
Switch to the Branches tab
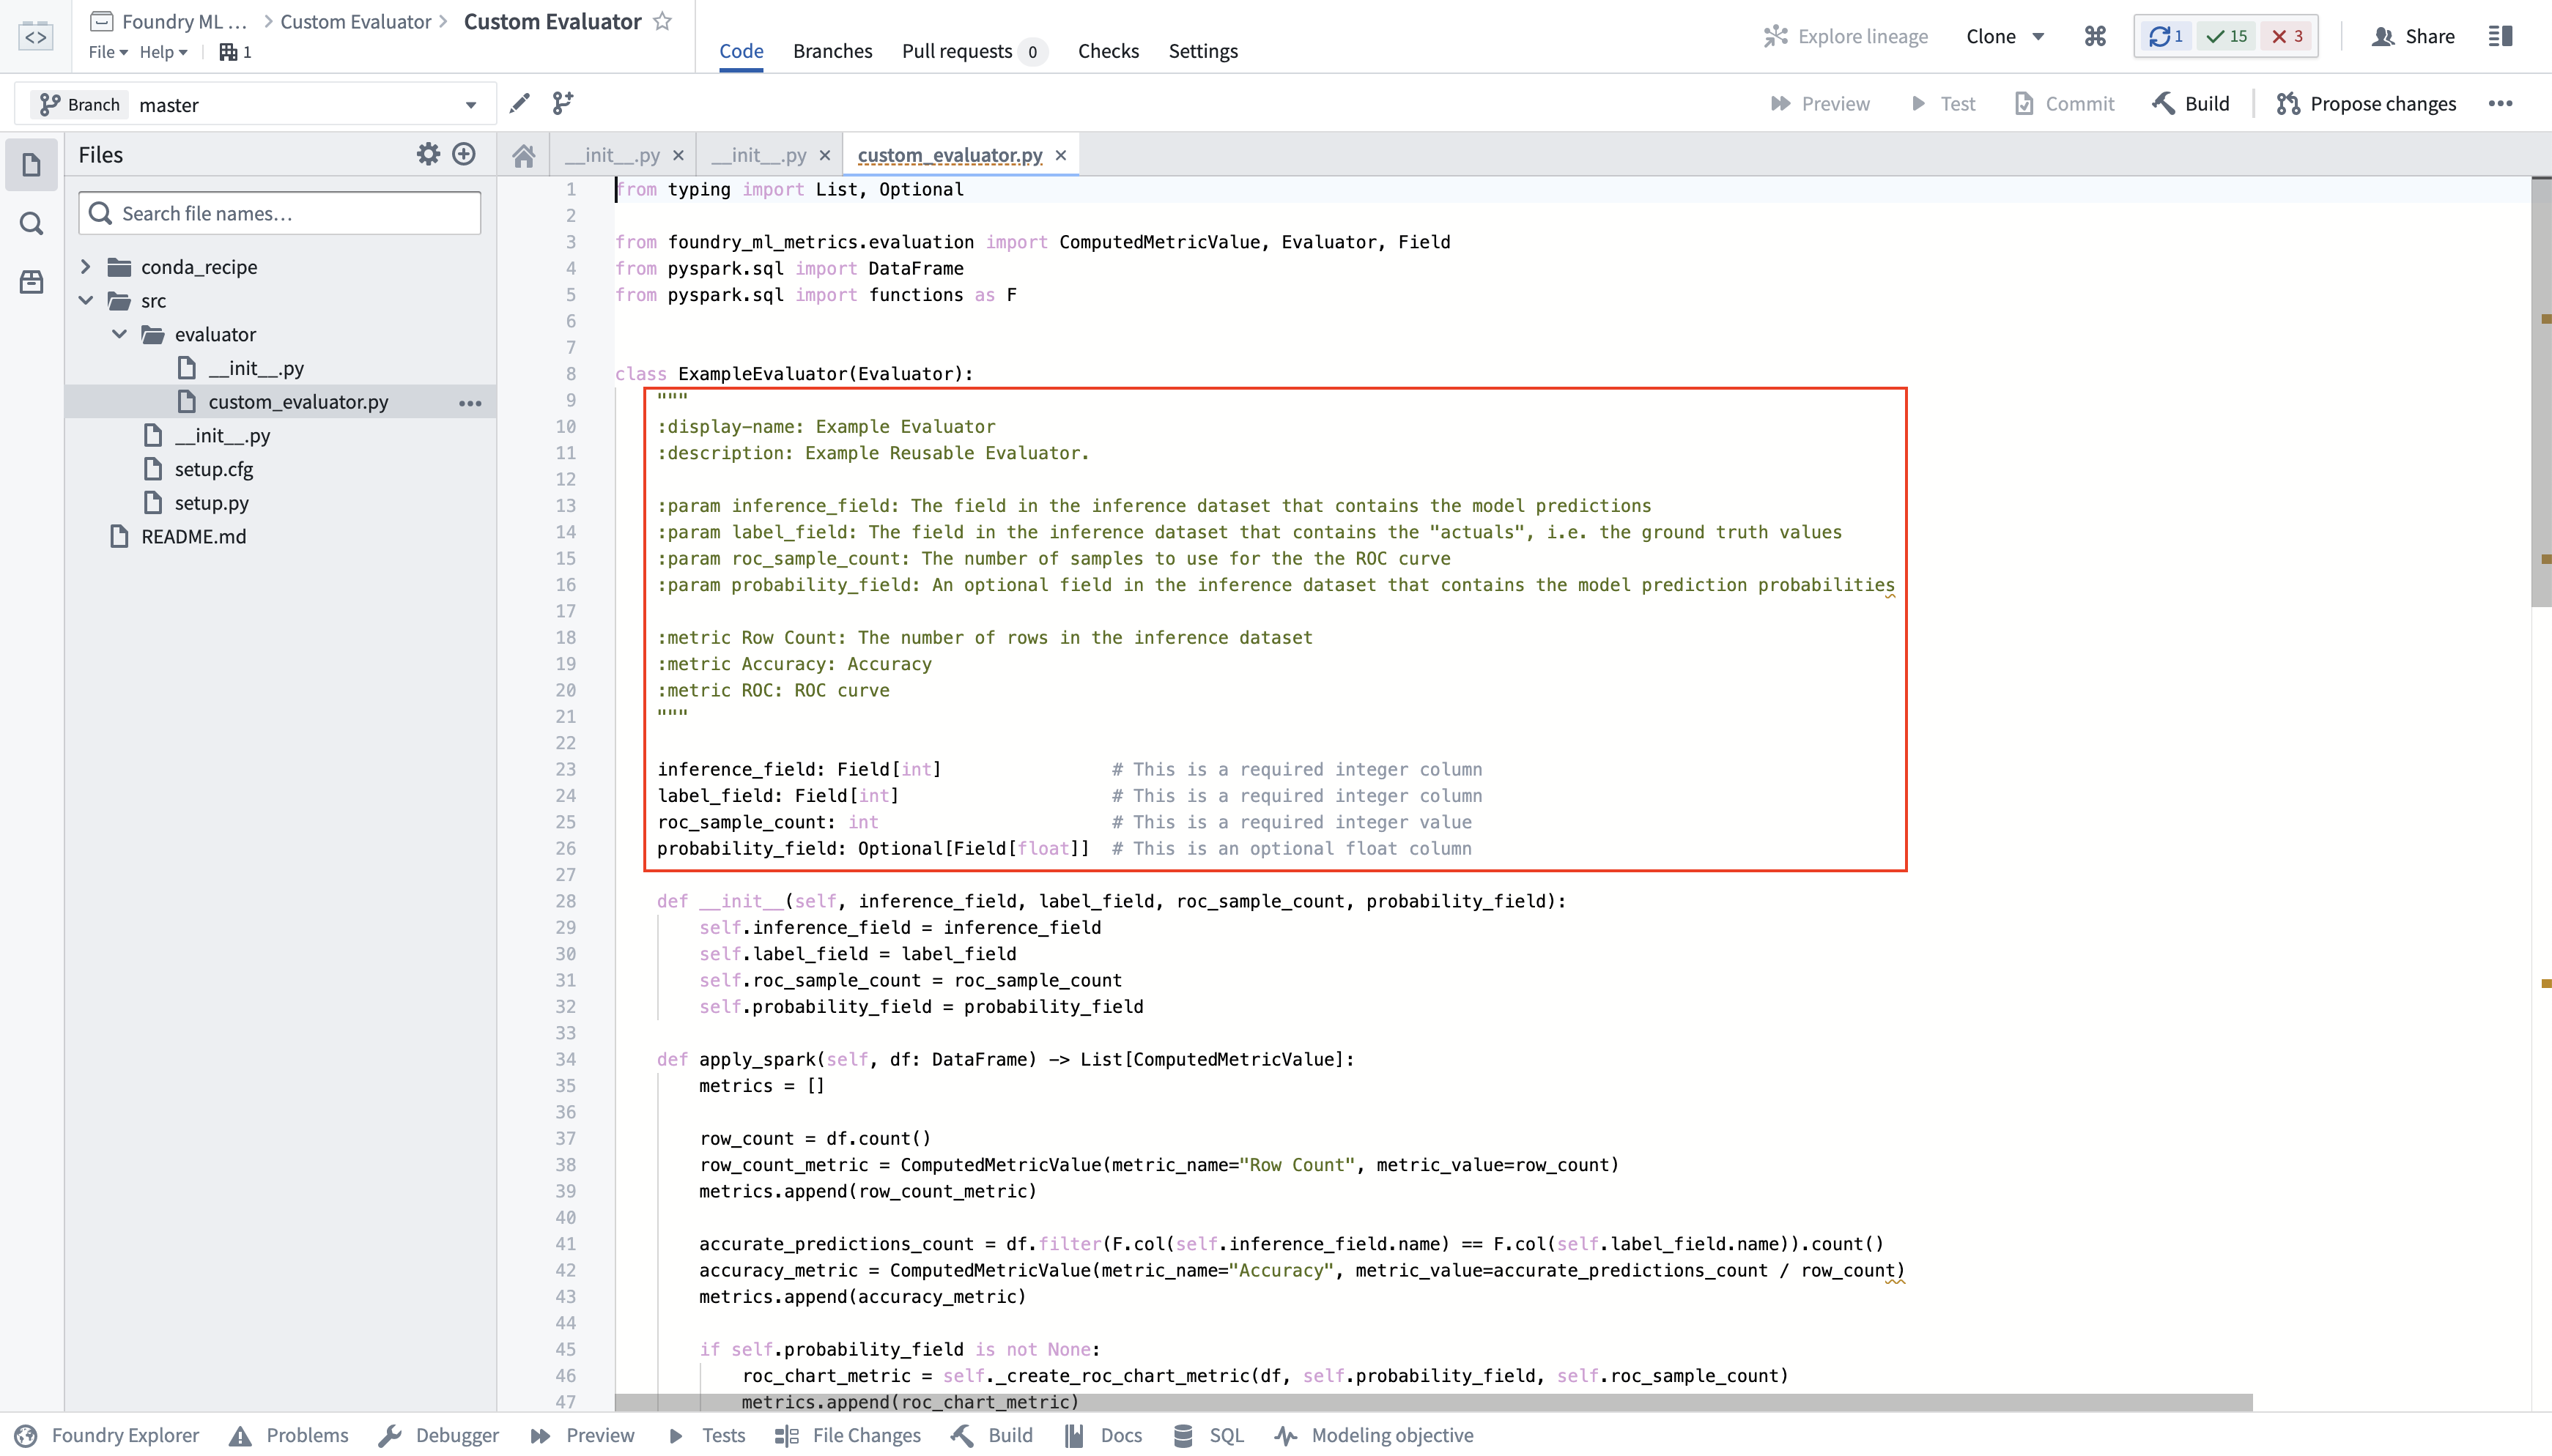pyautogui.click(x=832, y=51)
